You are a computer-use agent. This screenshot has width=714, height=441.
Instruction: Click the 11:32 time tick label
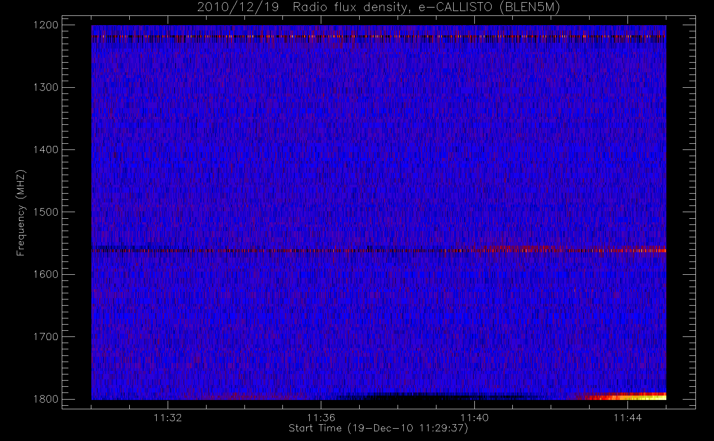[x=168, y=418]
